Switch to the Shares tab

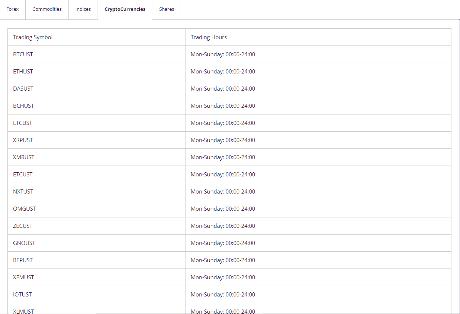(x=166, y=9)
